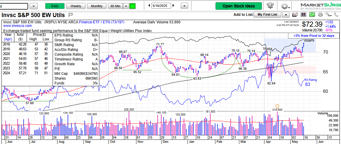Click the +1.44% change value
The image size is (341, 144).
pos(331,26)
